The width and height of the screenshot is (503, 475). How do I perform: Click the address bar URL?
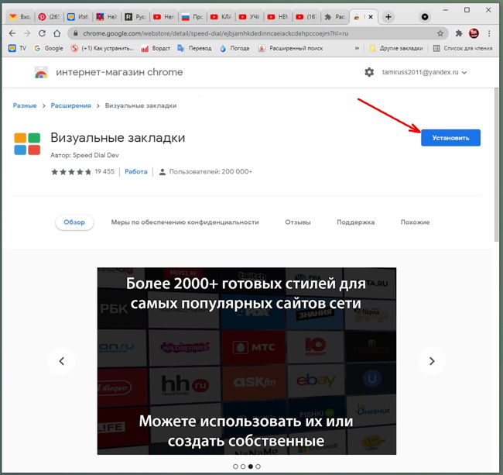point(216,33)
